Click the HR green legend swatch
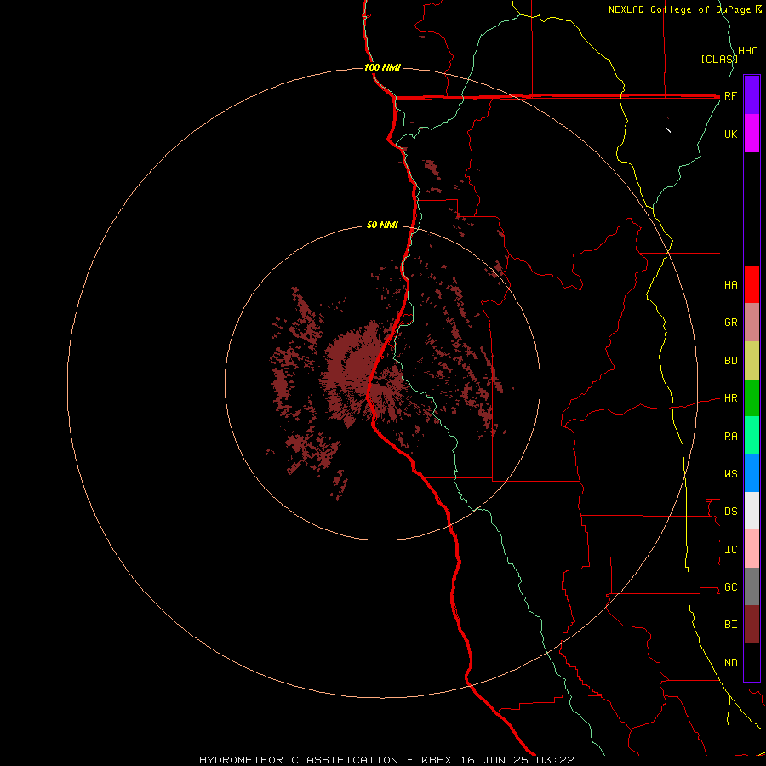766x766 pixels. (752, 398)
